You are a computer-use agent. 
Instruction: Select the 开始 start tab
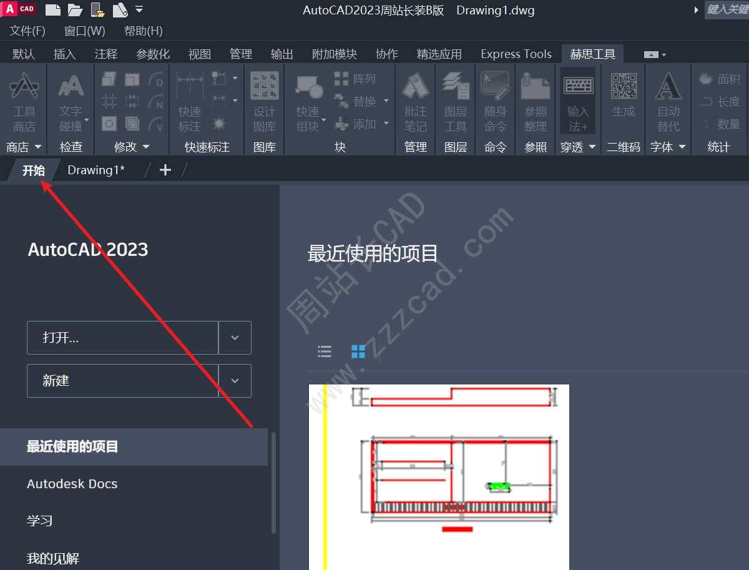click(x=34, y=170)
